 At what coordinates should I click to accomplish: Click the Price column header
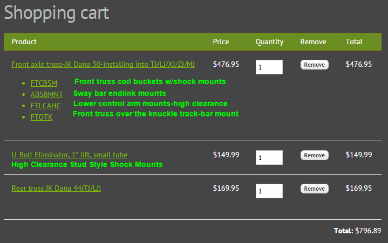[x=221, y=42]
